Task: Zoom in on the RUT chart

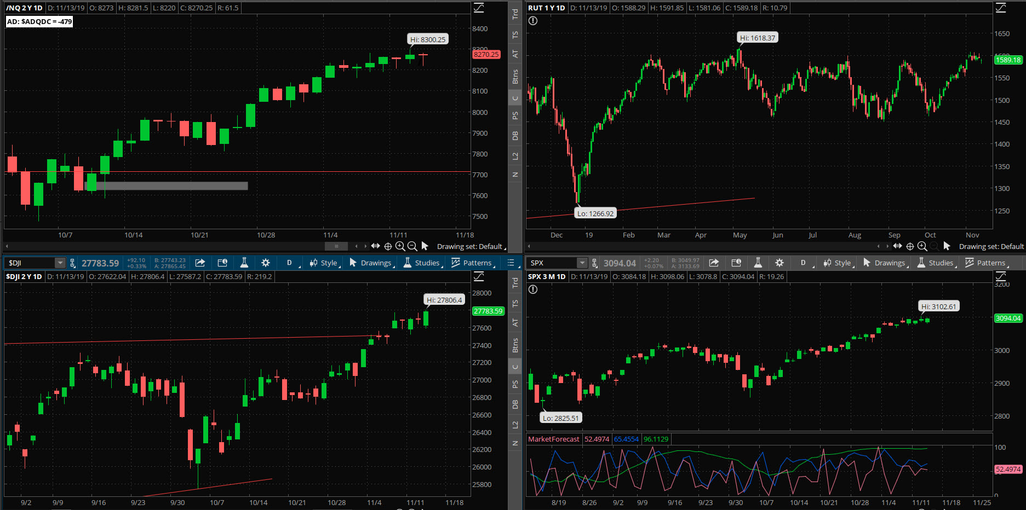Action: (x=922, y=246)
